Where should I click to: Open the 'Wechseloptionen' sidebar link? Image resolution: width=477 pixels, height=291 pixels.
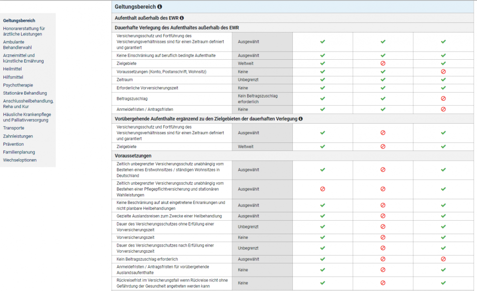tap(20, 160)
